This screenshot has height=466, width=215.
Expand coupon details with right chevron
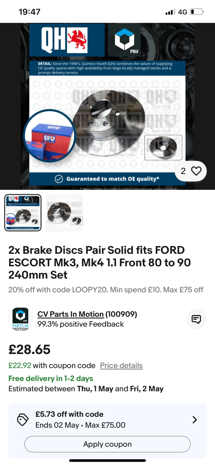[195, 420]
